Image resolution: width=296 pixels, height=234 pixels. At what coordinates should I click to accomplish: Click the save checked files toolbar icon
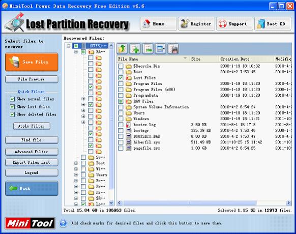173,49
